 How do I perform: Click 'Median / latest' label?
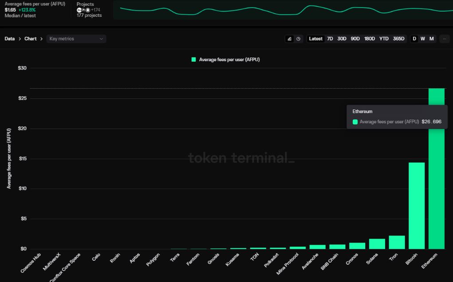click(20, 16)
